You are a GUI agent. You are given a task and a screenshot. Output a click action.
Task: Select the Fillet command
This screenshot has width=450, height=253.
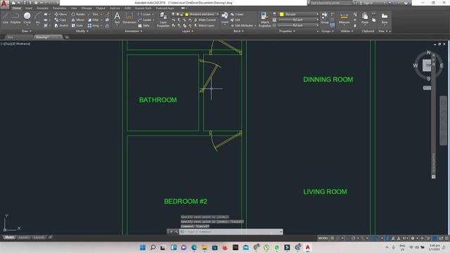click(94, 20)
